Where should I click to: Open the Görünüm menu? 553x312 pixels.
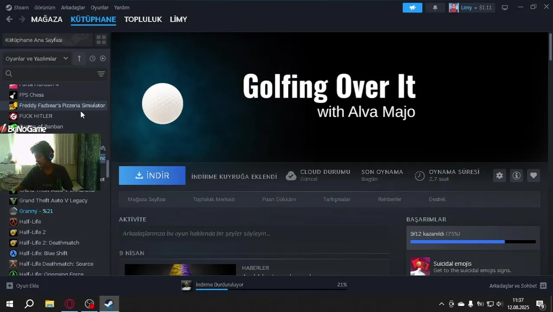[45, 7]
